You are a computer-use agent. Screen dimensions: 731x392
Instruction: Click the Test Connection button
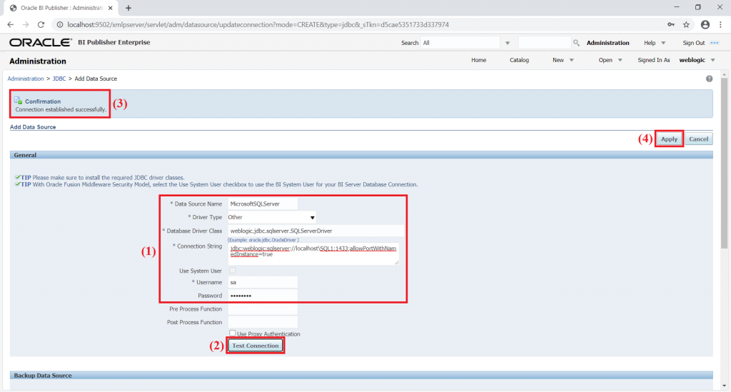point(255,346)
